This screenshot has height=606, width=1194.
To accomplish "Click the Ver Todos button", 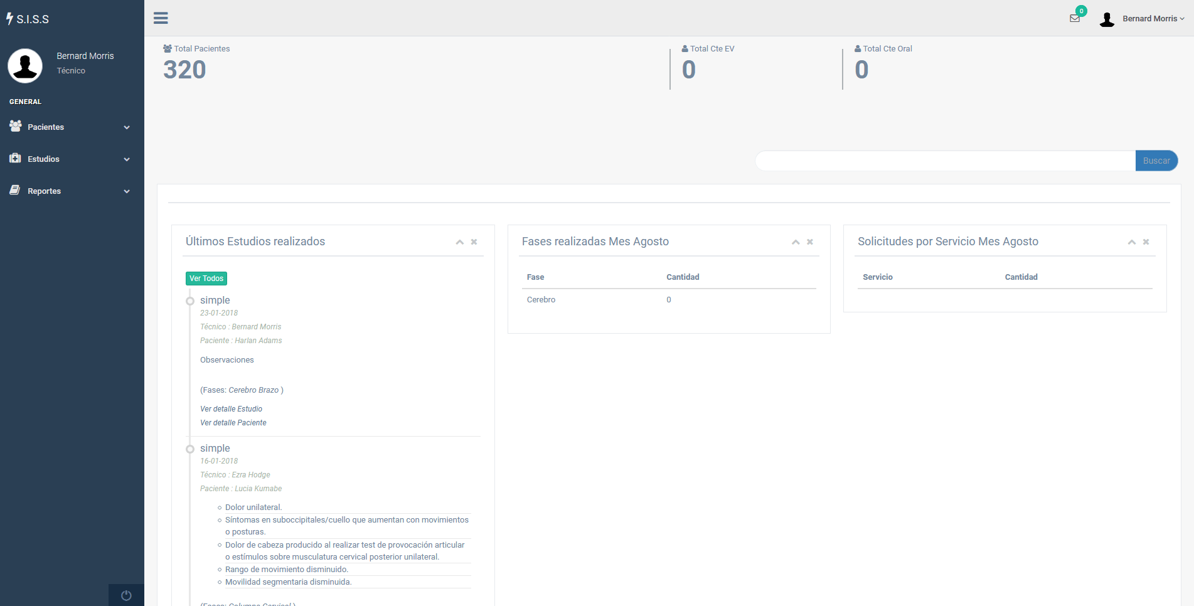I will pyautogui.click(x=206, y=279).
